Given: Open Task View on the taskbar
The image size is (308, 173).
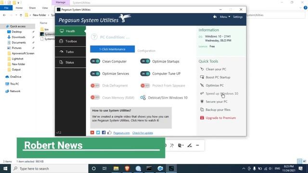Looking at the screenshot, I should pyautogui.click(x=104, y=169).
